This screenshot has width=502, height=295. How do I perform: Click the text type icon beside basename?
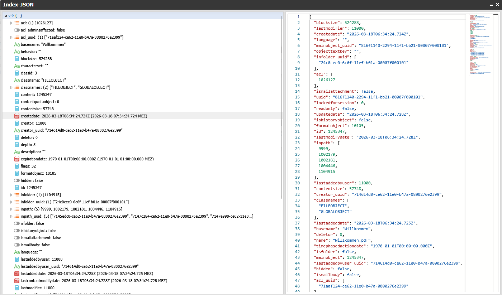(16, 44)
